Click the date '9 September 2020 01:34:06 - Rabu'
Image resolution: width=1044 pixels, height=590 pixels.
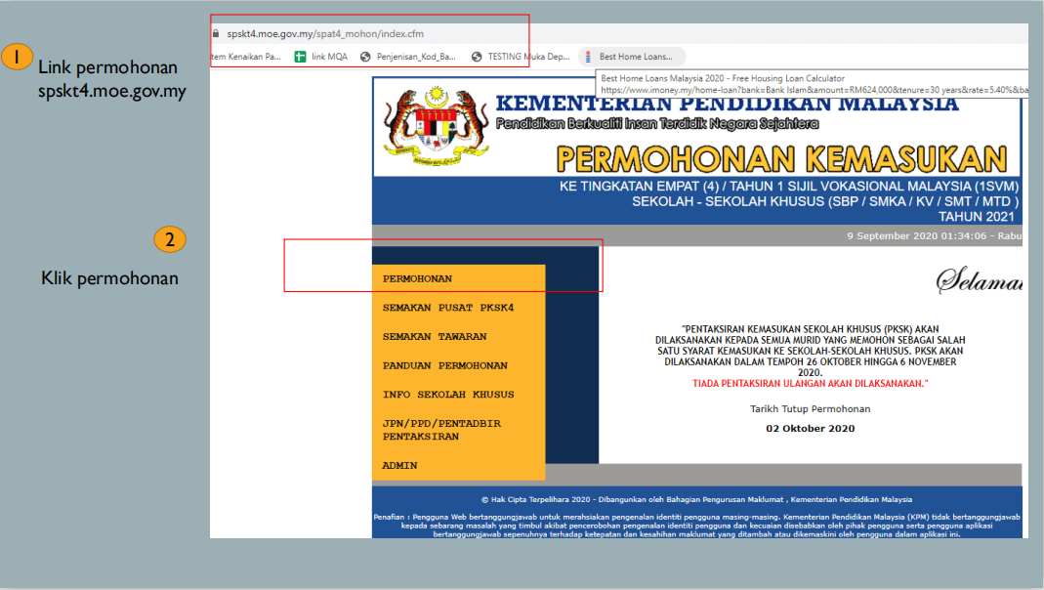934,235
